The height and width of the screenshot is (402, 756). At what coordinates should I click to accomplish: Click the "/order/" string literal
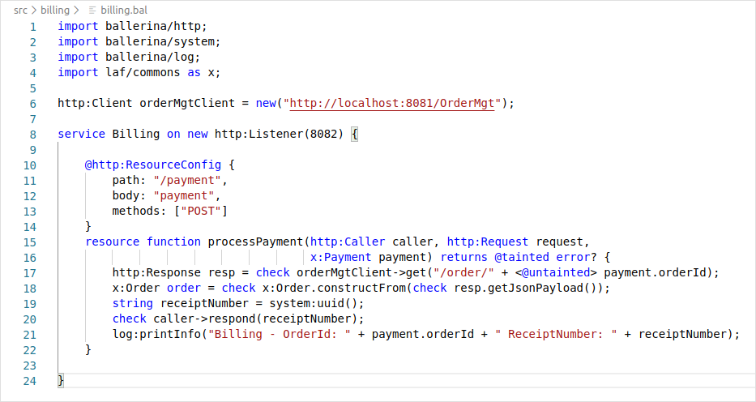[463, 273]
